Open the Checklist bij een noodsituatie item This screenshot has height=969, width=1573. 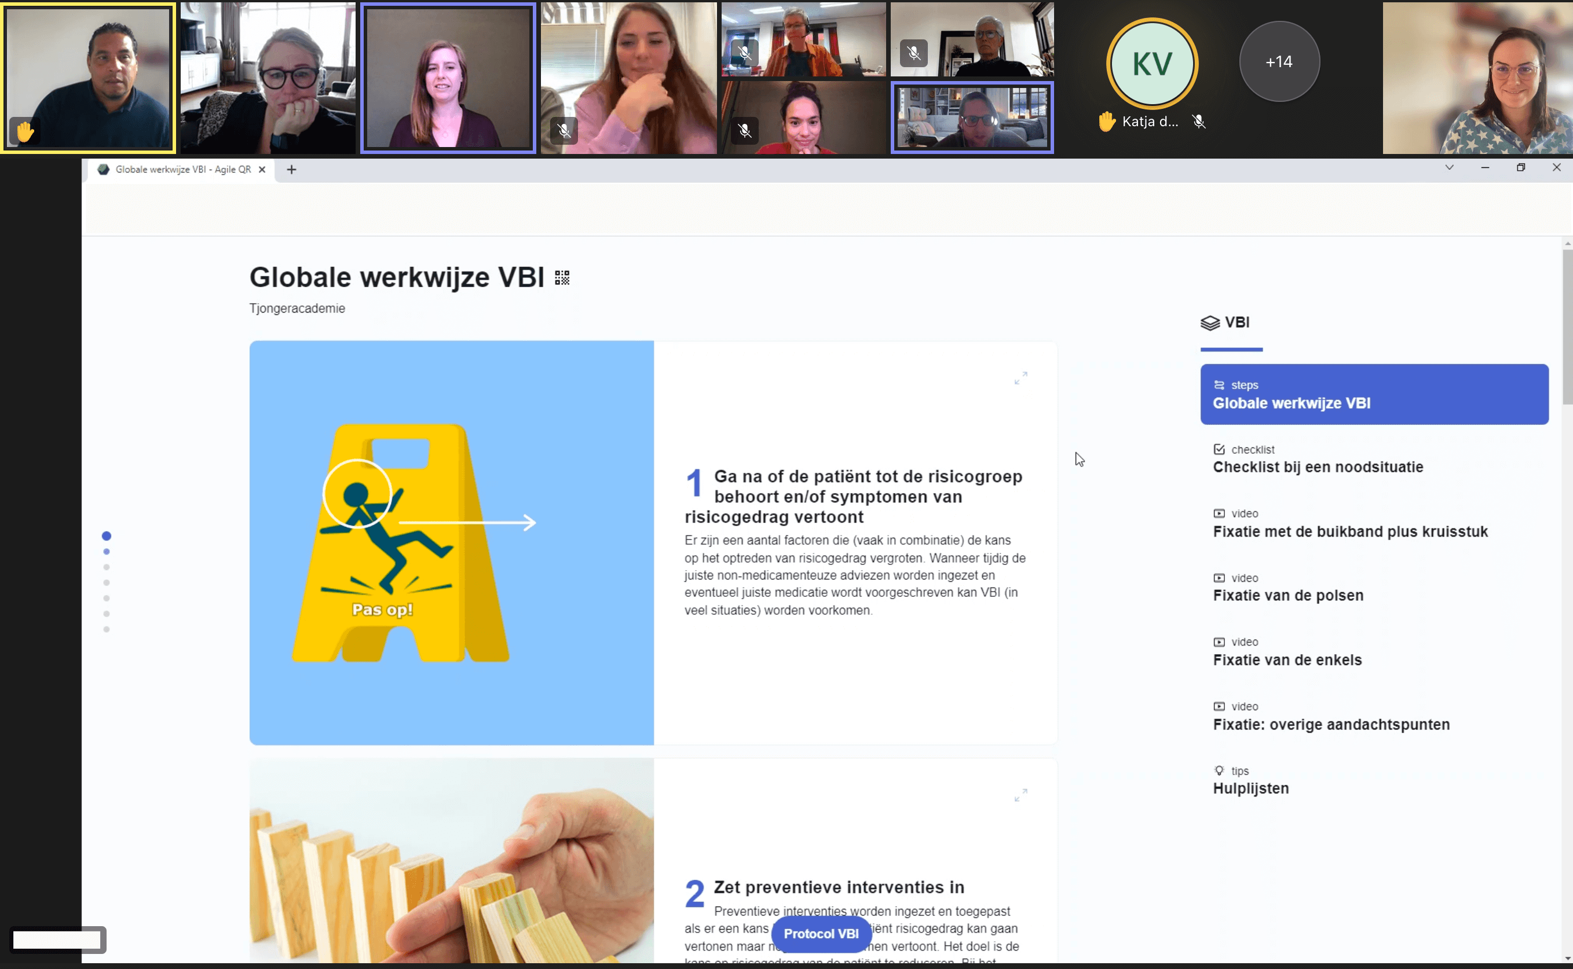1317,467
